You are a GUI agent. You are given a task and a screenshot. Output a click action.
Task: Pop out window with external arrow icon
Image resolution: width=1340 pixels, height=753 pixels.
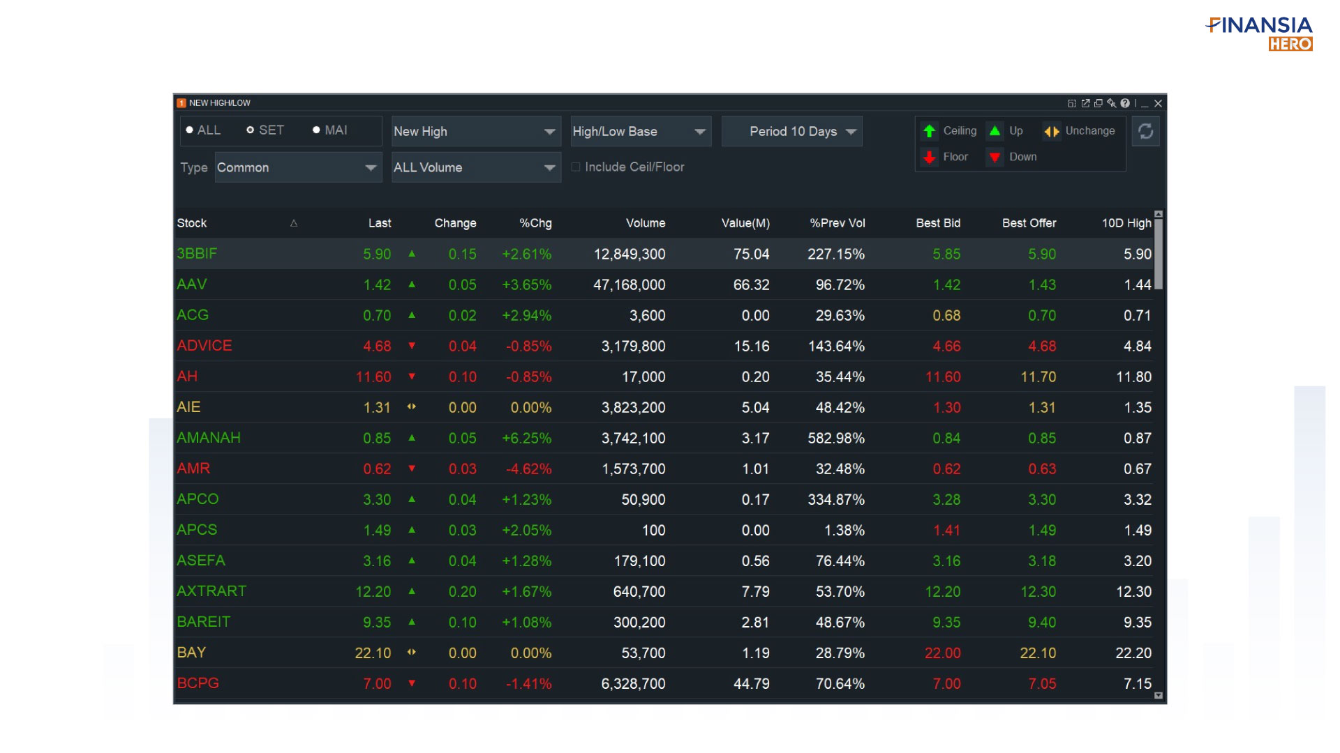(1085, 103)
